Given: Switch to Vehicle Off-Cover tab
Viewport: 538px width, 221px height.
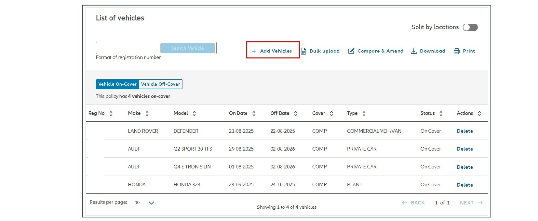Looking at the screenshot, I should (160, 84).
